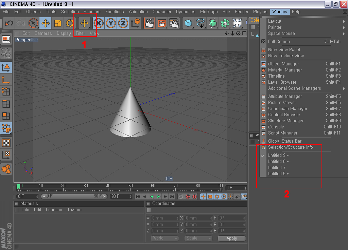The image size is (348, 250).
Task: Go to start of animation
Action: coord(138,196)
